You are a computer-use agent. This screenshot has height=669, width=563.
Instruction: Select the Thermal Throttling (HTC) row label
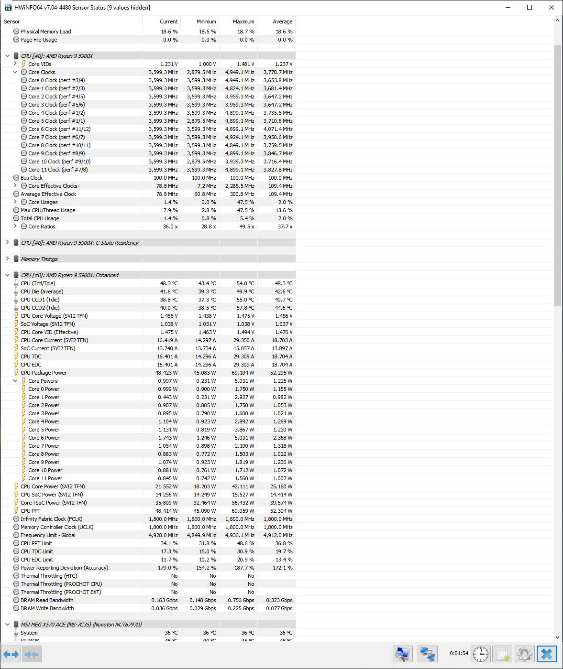point(49,576)
